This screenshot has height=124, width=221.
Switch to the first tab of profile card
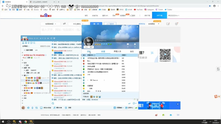[89, 52]
